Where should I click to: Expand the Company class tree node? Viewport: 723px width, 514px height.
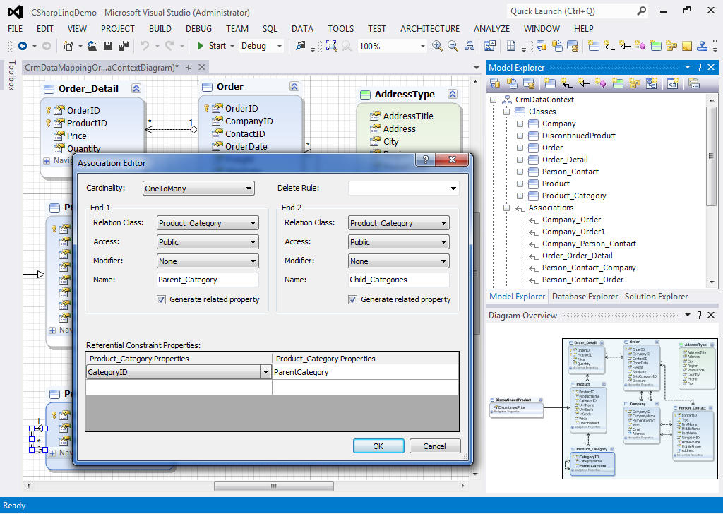[x=520, y=124]
